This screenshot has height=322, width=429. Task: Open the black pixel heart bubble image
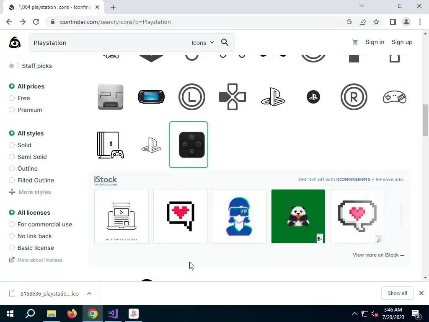181,216
